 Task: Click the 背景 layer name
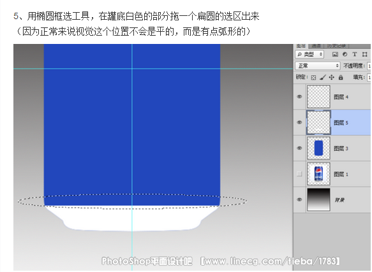(x=339, y=200)
